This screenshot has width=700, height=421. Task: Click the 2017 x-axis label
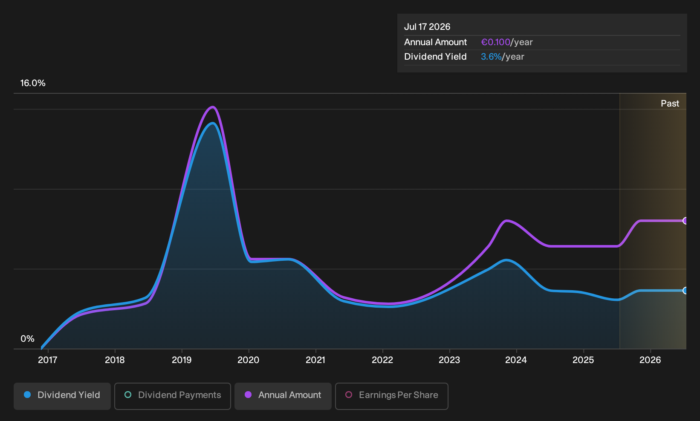(x=47, y=360)
